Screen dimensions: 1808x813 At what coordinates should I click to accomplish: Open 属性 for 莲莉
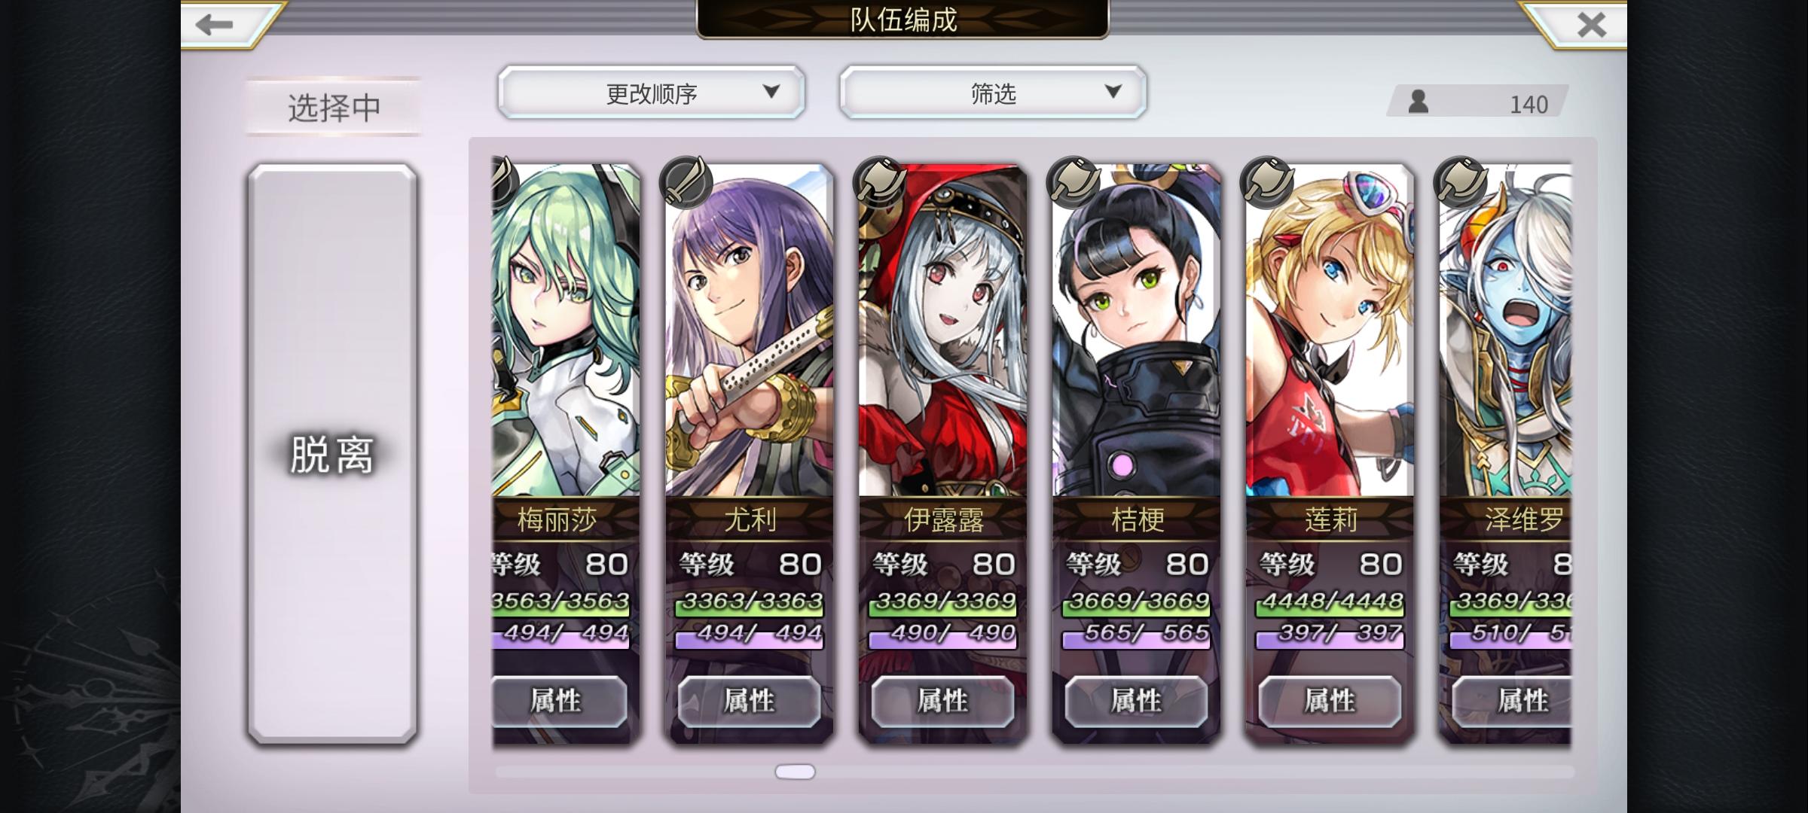click(1330, 701)
